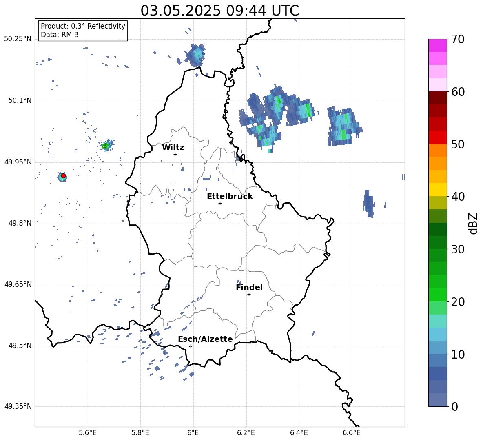Click the colorbar value 70
Viewport: 483px width, 441px height.
point(458,40)
